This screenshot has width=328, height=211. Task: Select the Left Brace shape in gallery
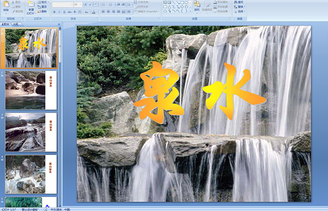click(182, 11)
